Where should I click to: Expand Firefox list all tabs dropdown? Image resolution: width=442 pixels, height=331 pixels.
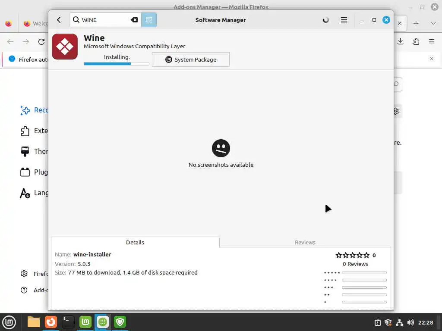433,24
